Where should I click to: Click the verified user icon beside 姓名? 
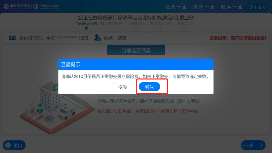[97, 38]
